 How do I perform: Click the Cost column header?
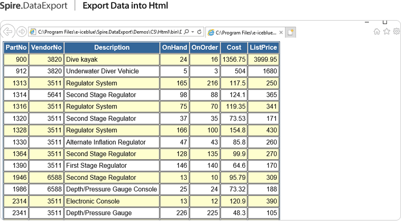coord(234,47)
